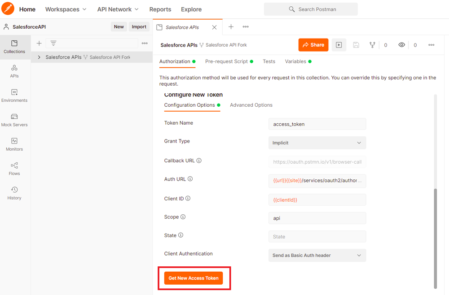Click the Client ID input field
This screenshot has width=449, height=295.
pos(317,200)
